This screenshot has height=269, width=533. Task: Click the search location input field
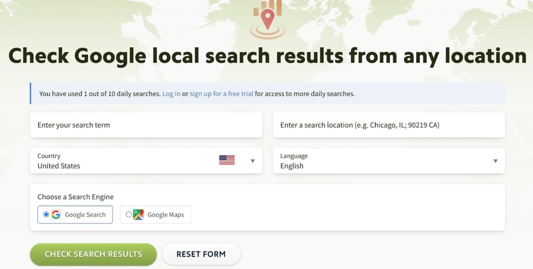[389, 125]
